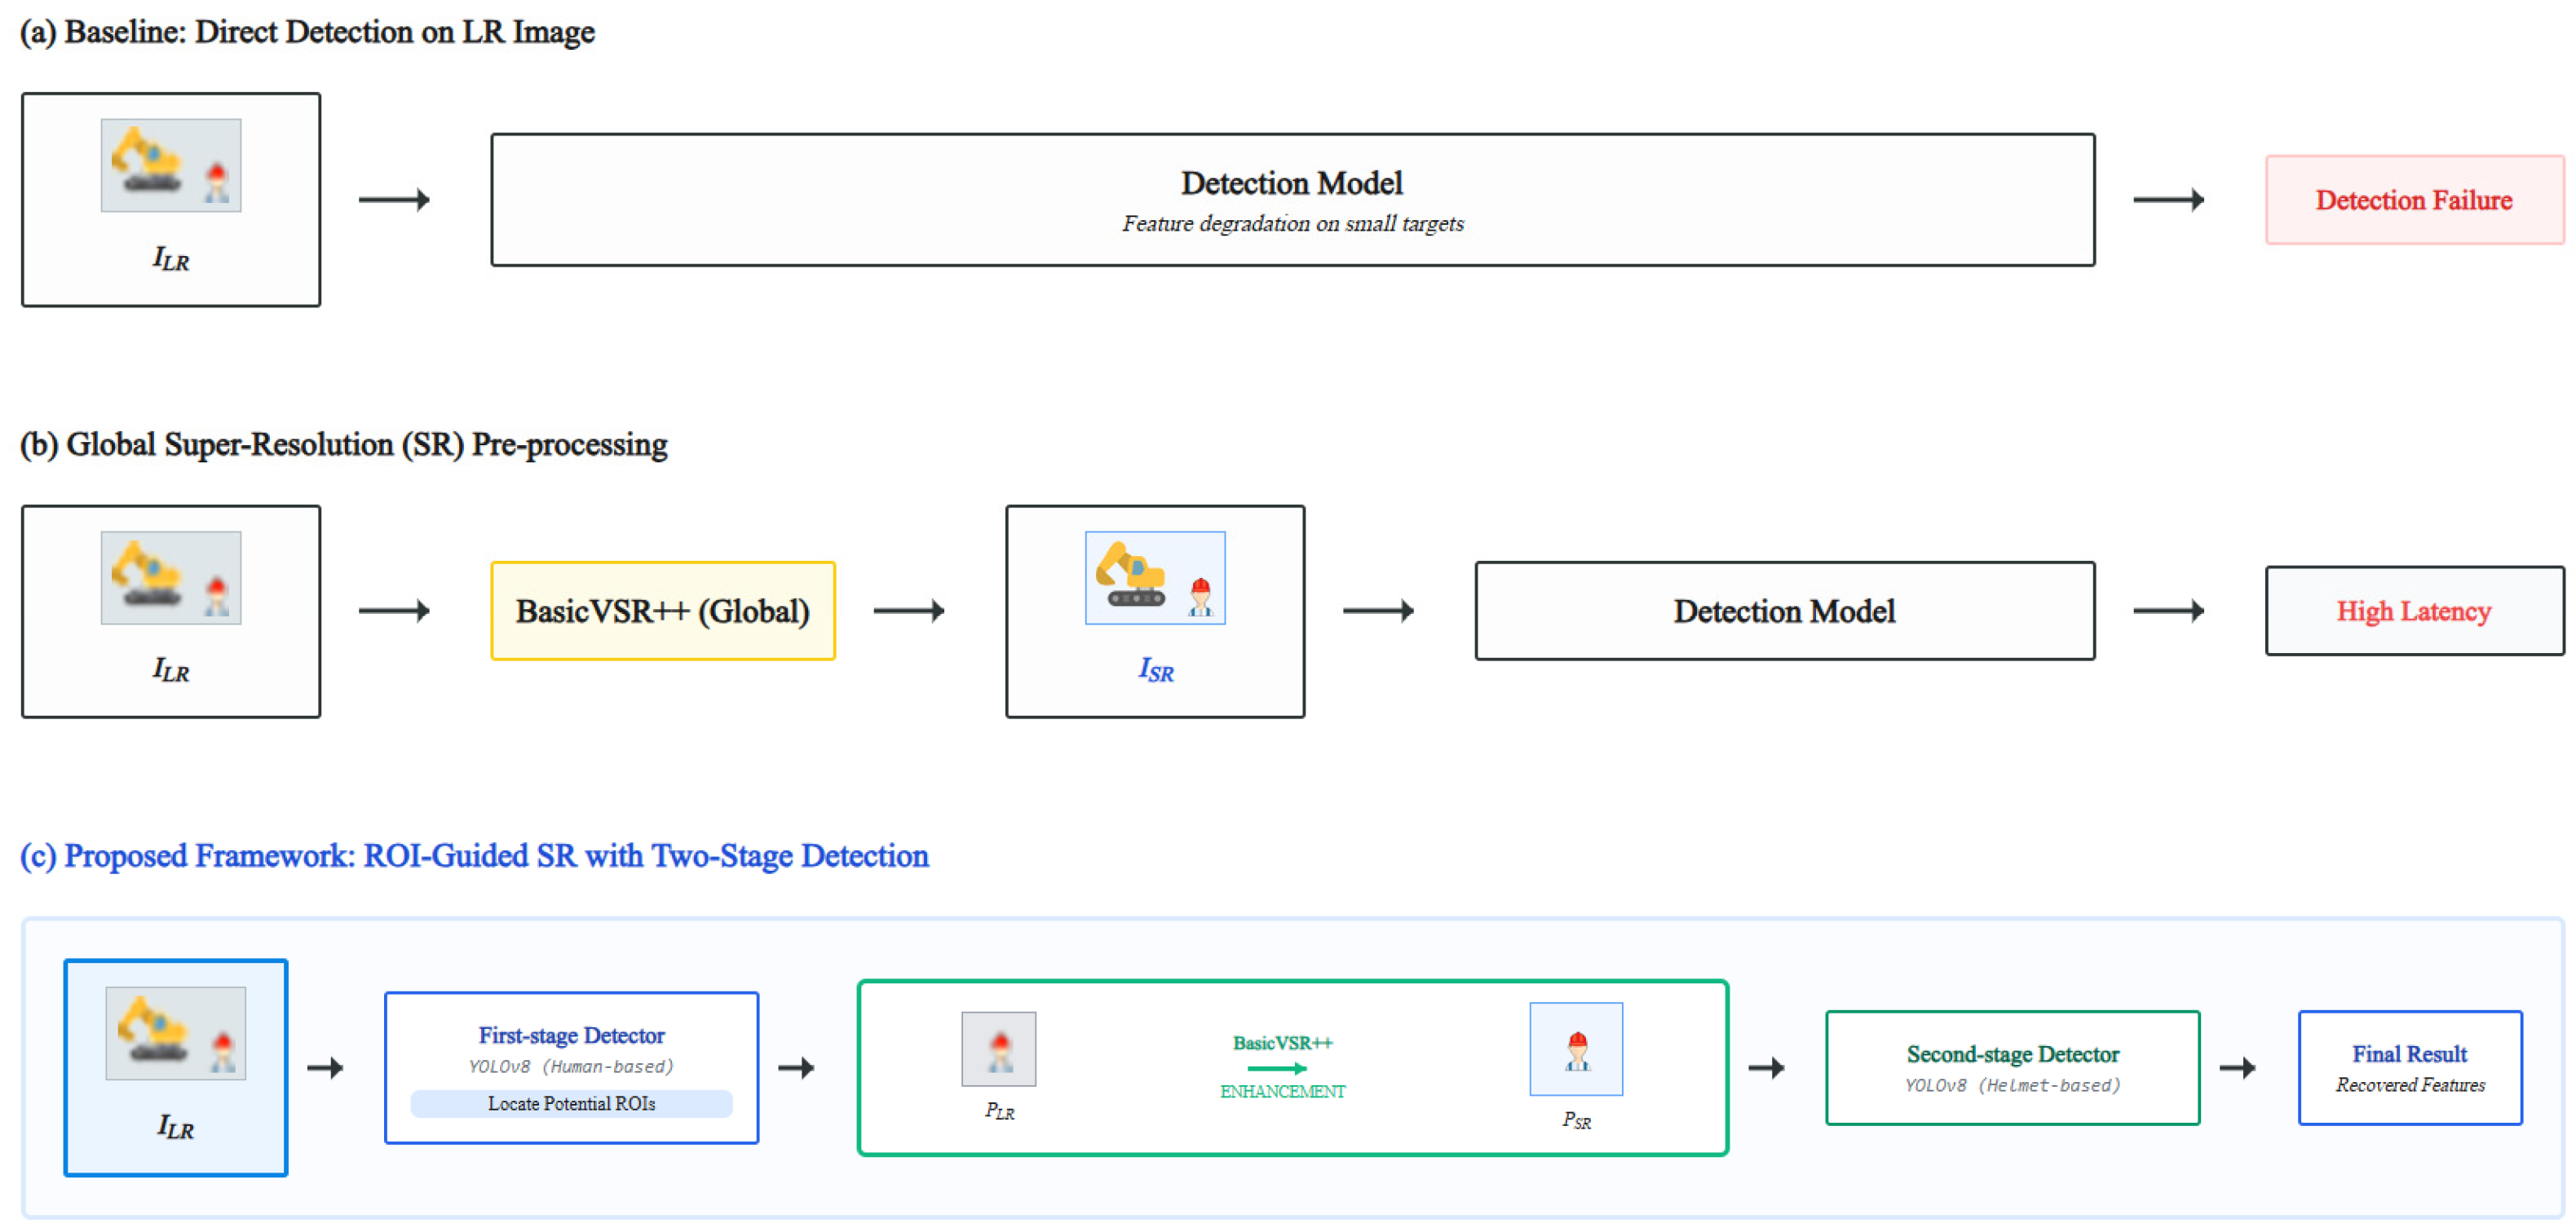Select the yellow BasicVSR++ (Global) box

click(662, 611)
